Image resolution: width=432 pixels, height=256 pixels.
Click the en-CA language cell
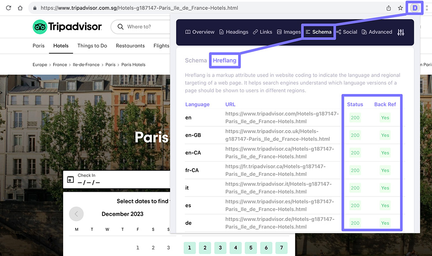193,153
